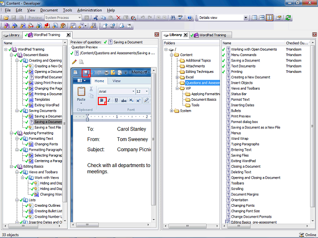Switch to the Library tab in left pane

(x=11, y=35)
